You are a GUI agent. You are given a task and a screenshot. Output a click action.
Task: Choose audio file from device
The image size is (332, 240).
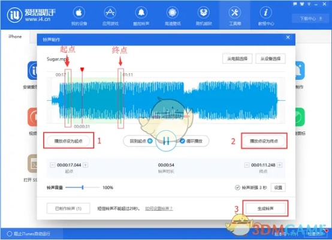click(x=270, y=59)
